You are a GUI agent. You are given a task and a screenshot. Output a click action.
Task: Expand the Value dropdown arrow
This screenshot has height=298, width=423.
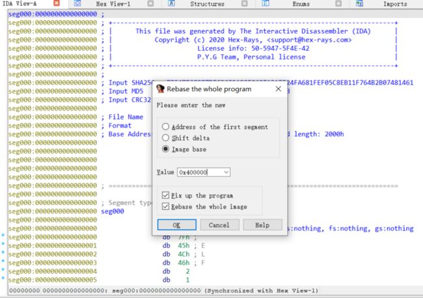pos(226,172)
